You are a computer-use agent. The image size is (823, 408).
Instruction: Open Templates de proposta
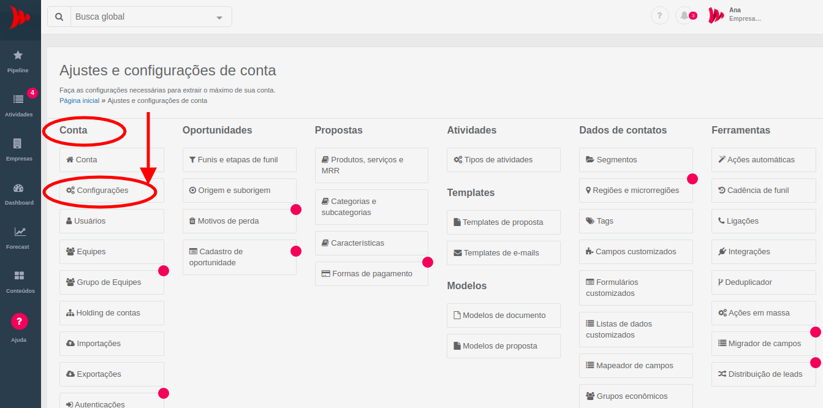pos(504,222)
